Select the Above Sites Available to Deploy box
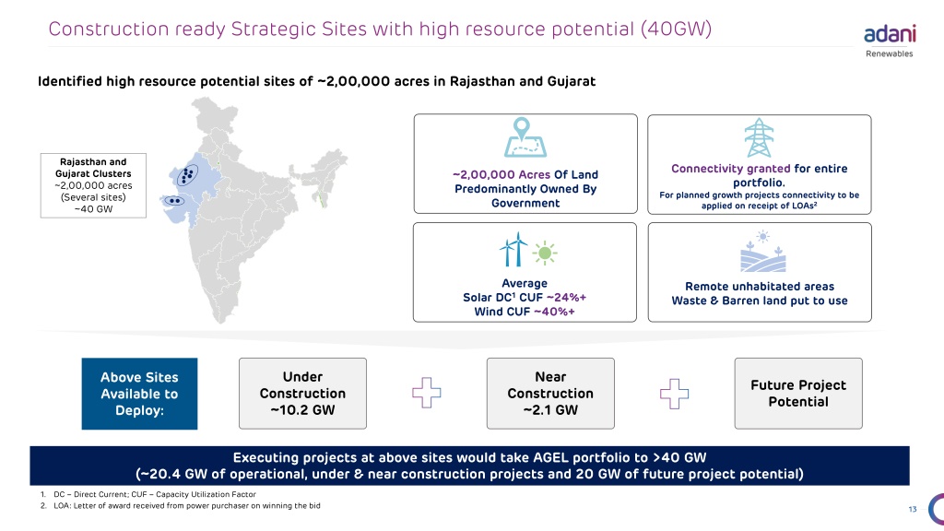Image resolution: width=944 pixels, height=531 pixels. coord(140,394)
